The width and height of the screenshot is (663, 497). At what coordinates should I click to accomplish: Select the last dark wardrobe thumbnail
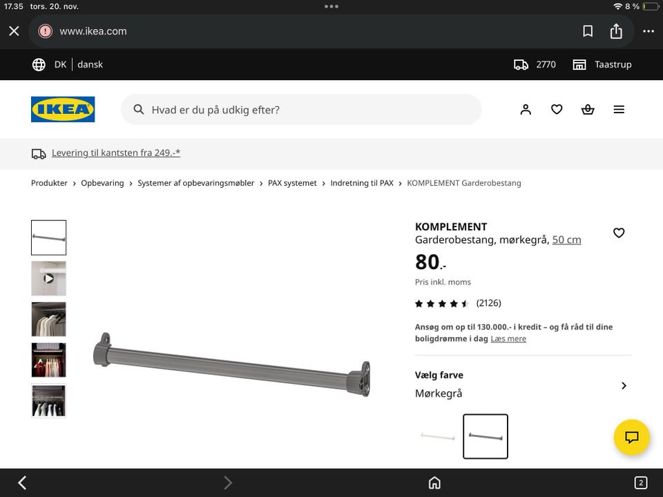click(x=48, y=400)
